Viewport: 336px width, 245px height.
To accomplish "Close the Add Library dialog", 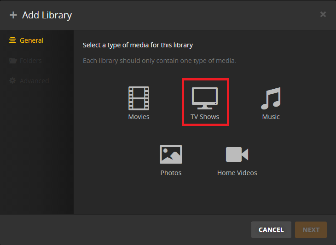I will pyautogui.click(x=323, y=14).
